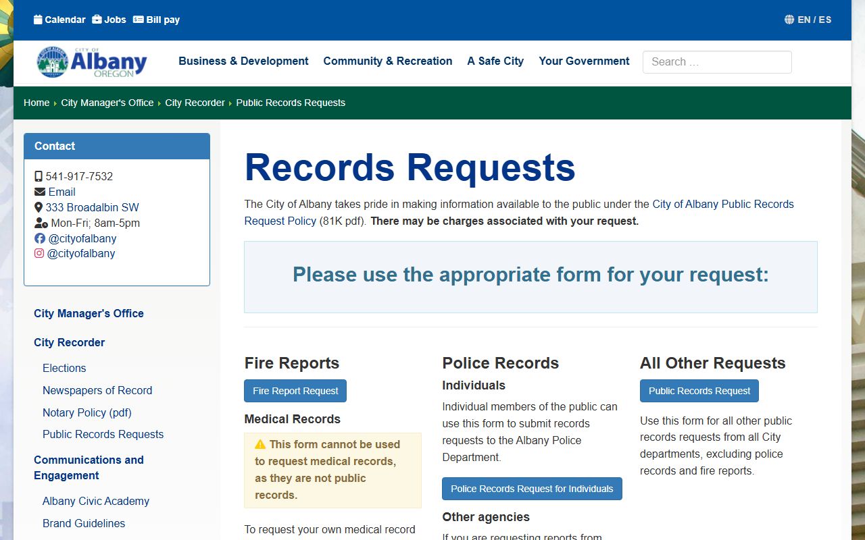
Task: Click 'Please use the appropriate form' banner text
Action: point(530,275)
